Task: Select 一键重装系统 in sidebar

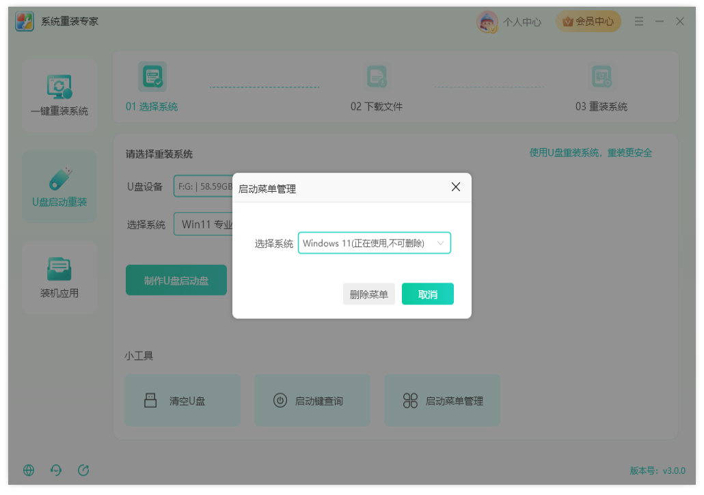Action: 59,95
